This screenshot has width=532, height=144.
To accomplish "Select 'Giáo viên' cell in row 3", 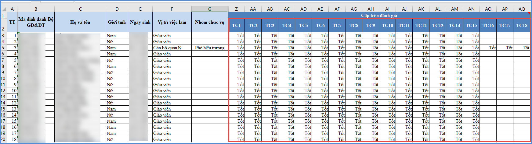I will point(172,36).
